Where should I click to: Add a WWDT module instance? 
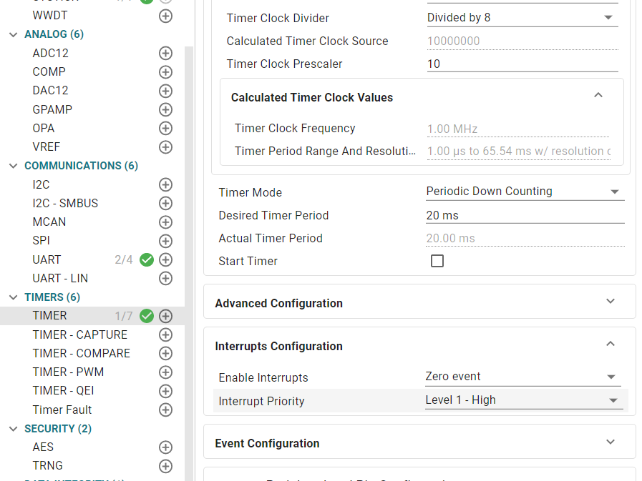tap(165, 16)
